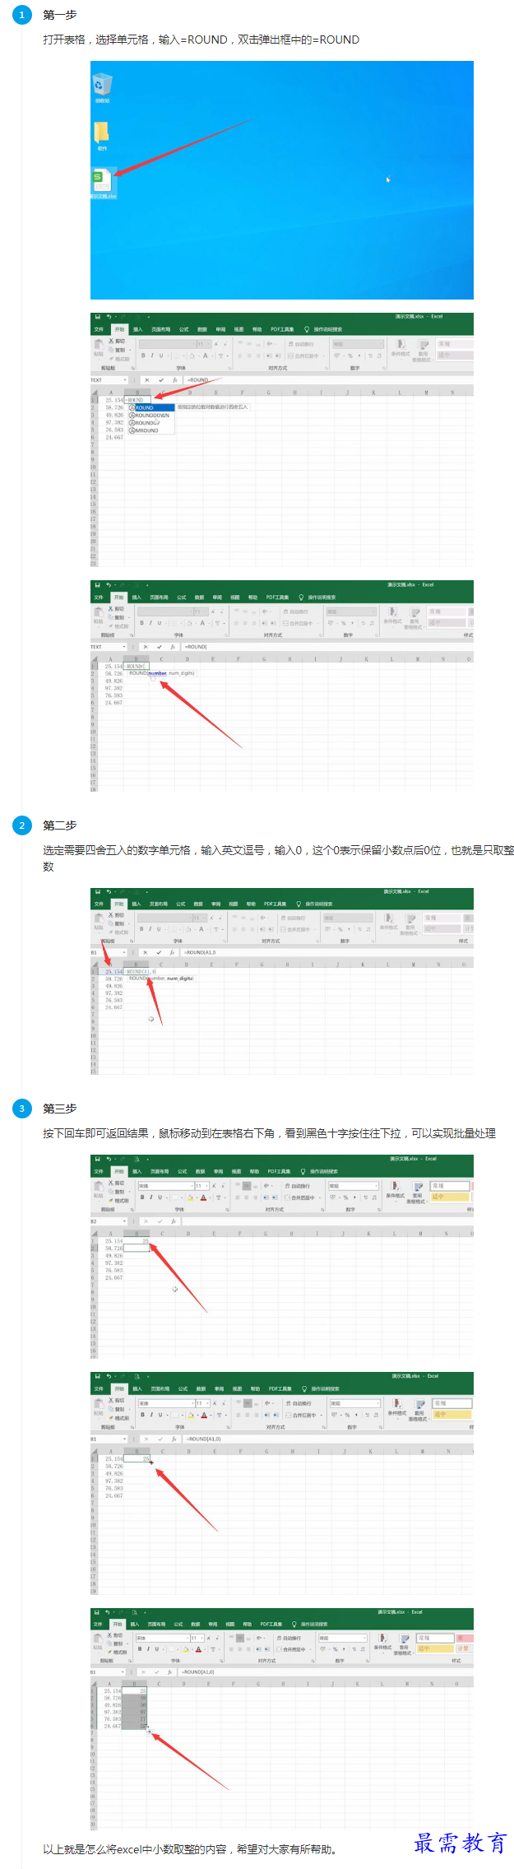The height and width of the screenshot is (1869, 514).
Task: Open the 公式 tab in the last Excel screenshot
Action: [x=178, y=1624]
